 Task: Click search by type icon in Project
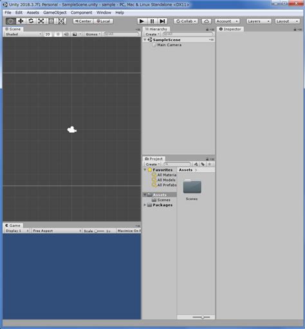tap(196, 164)
